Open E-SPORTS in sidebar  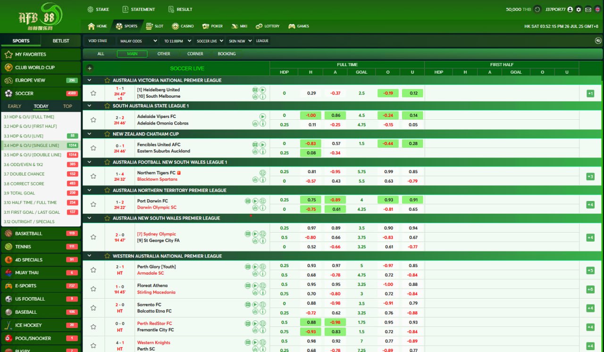(41, 286)
